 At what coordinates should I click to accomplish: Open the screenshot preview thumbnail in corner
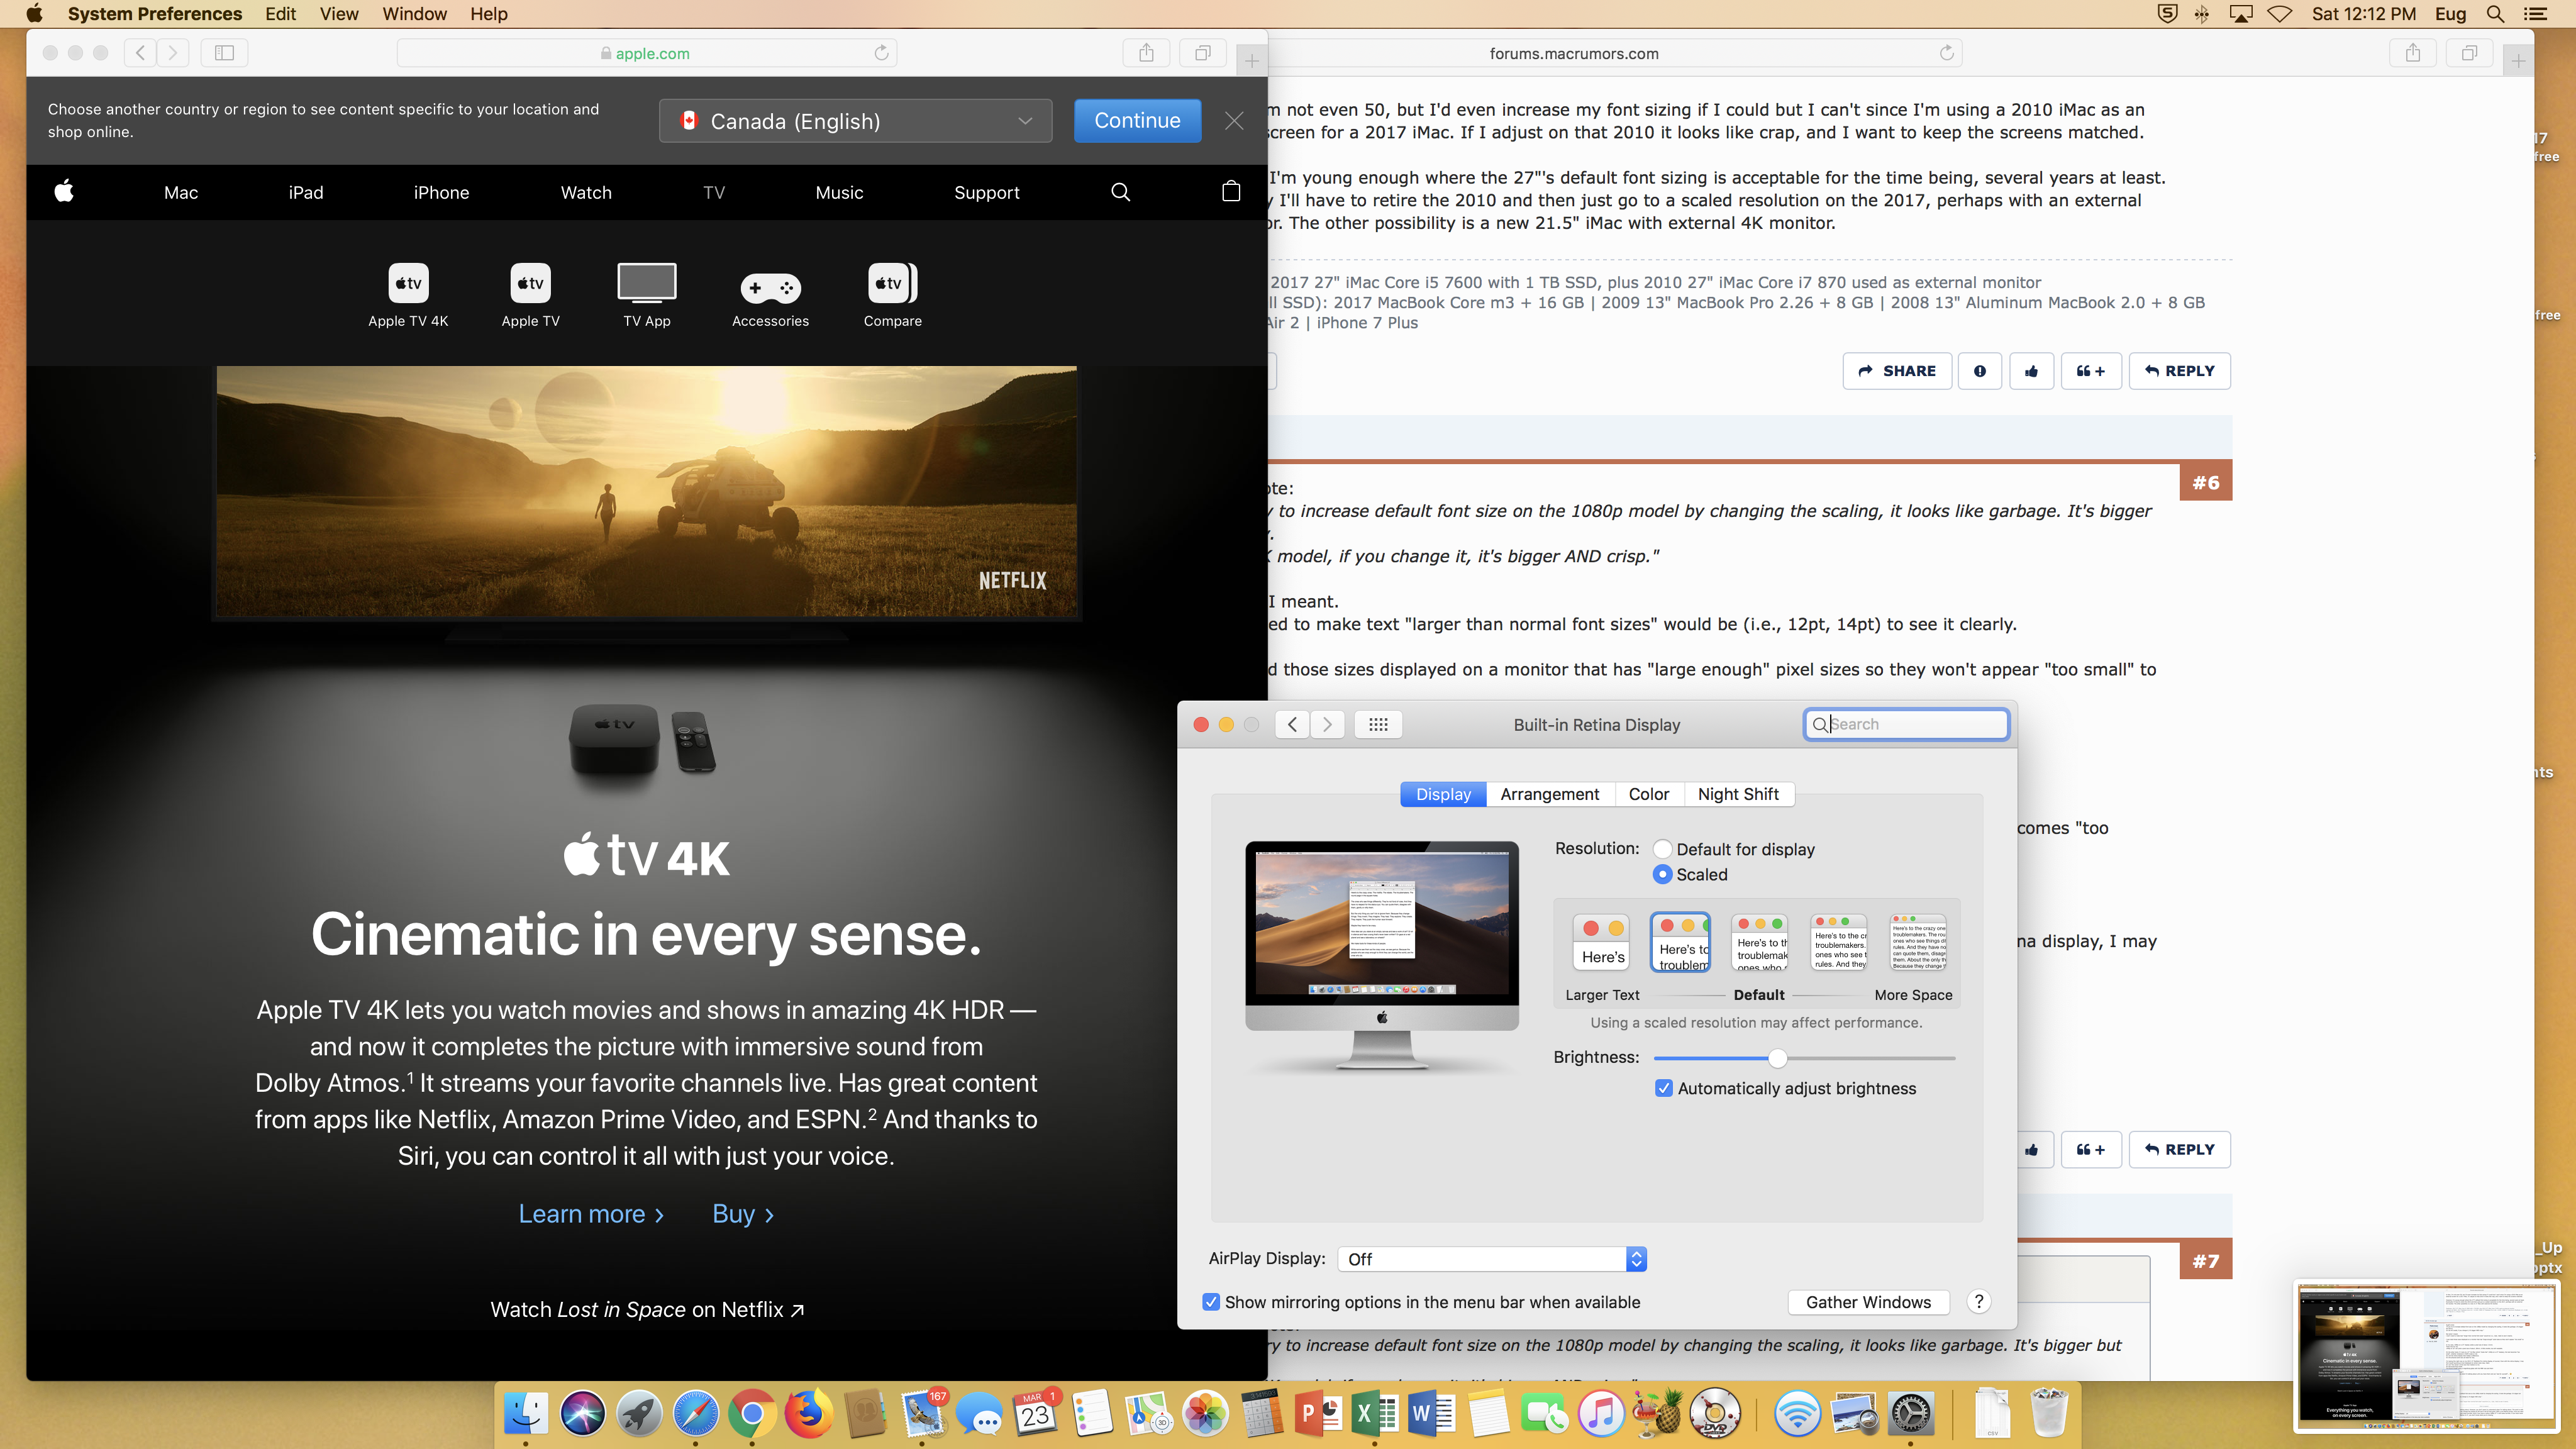pos(2426,1357)
